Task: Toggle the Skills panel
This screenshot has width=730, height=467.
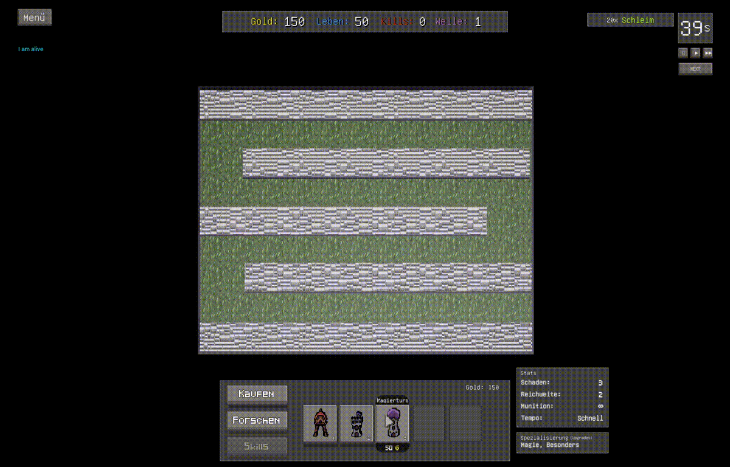Action: point(257,446)
